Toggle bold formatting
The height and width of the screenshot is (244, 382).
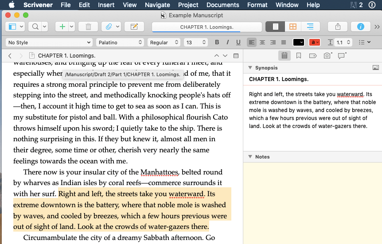[x=217, y=43]
